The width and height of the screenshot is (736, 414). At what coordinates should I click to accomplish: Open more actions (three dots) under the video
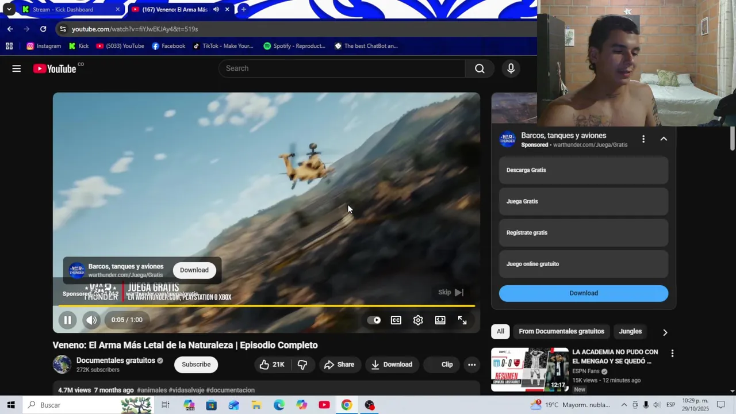(471, 365)
